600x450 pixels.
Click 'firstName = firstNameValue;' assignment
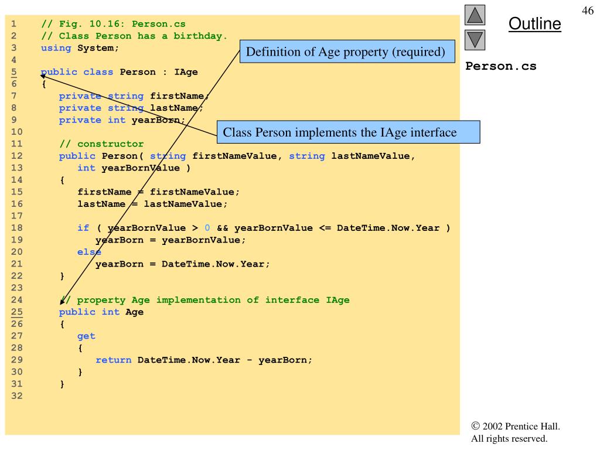pyautogui.click(x=158, y=192)
